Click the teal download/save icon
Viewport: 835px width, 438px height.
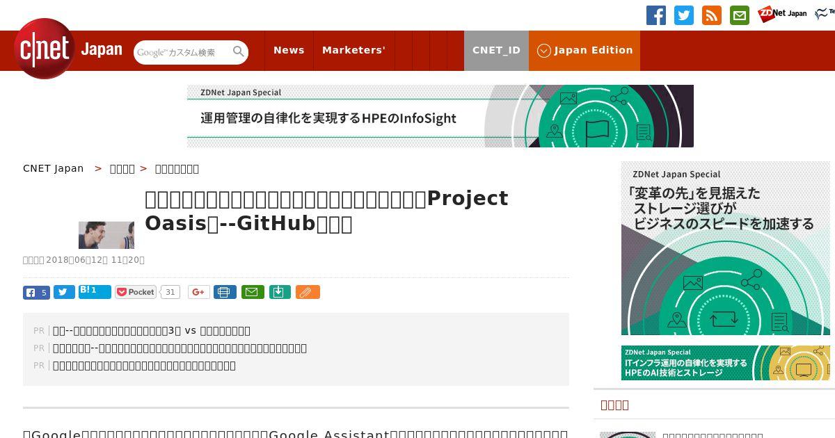click(x=279, y=292)
